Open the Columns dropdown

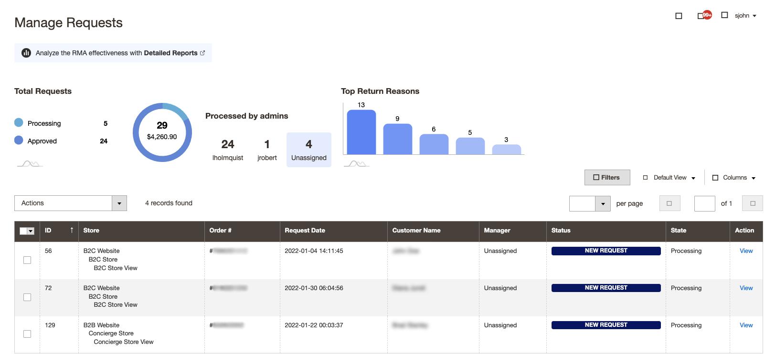(x=734, y=178)
